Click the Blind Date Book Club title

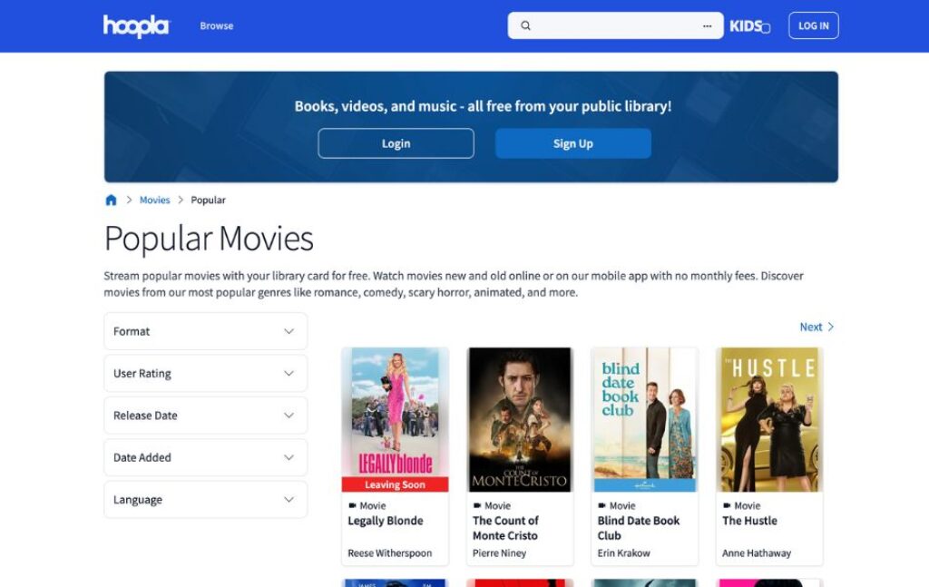click(x=638, y=528)
